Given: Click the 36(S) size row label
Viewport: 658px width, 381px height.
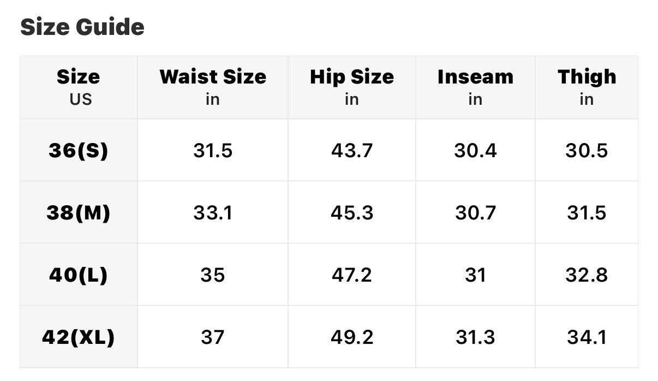Looking at the screenshot, I should click(79, 150).
